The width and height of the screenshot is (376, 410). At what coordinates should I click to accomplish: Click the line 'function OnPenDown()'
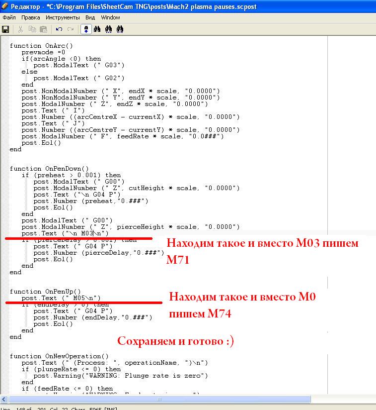click(x=49, y=169)
